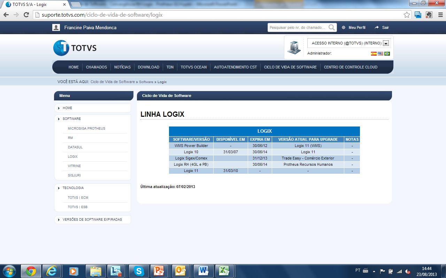Click the browser forward arrow
The height and width of the screenshot is (278, 446).
point(16,15)
